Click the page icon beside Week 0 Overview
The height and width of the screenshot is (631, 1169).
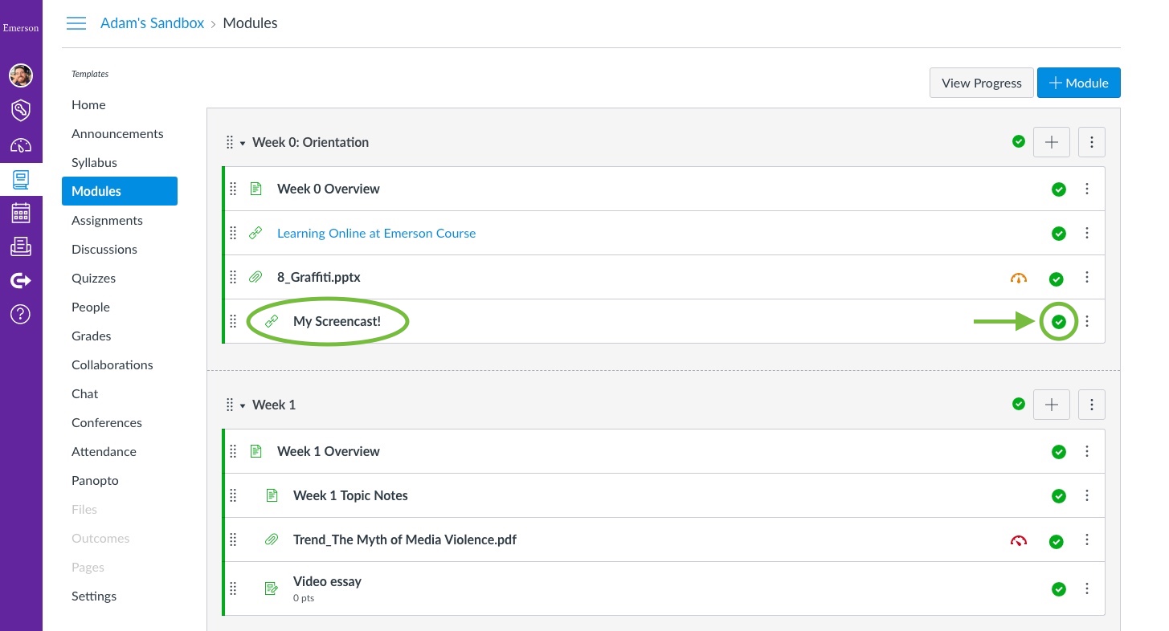coord(256,189)
